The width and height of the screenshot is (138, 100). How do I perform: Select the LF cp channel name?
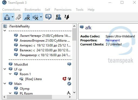pos(18,69)
